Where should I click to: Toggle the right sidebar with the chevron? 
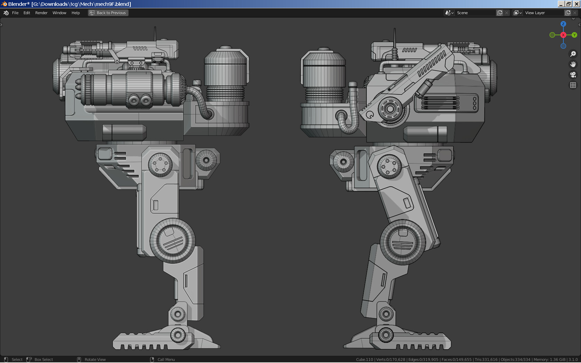(x=579, y=25)
